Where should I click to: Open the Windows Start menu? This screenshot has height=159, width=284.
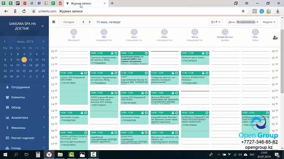coord(5,155)
